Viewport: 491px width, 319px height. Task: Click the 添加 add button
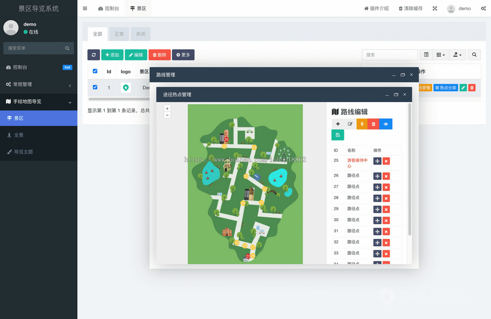coord(112,54)
